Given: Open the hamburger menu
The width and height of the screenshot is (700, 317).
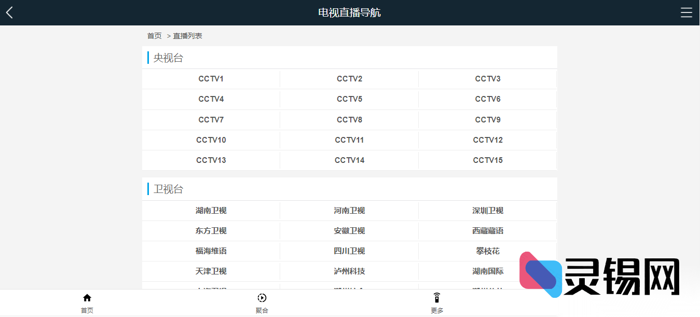Looking at the screenshot, I should click(687, 12).
